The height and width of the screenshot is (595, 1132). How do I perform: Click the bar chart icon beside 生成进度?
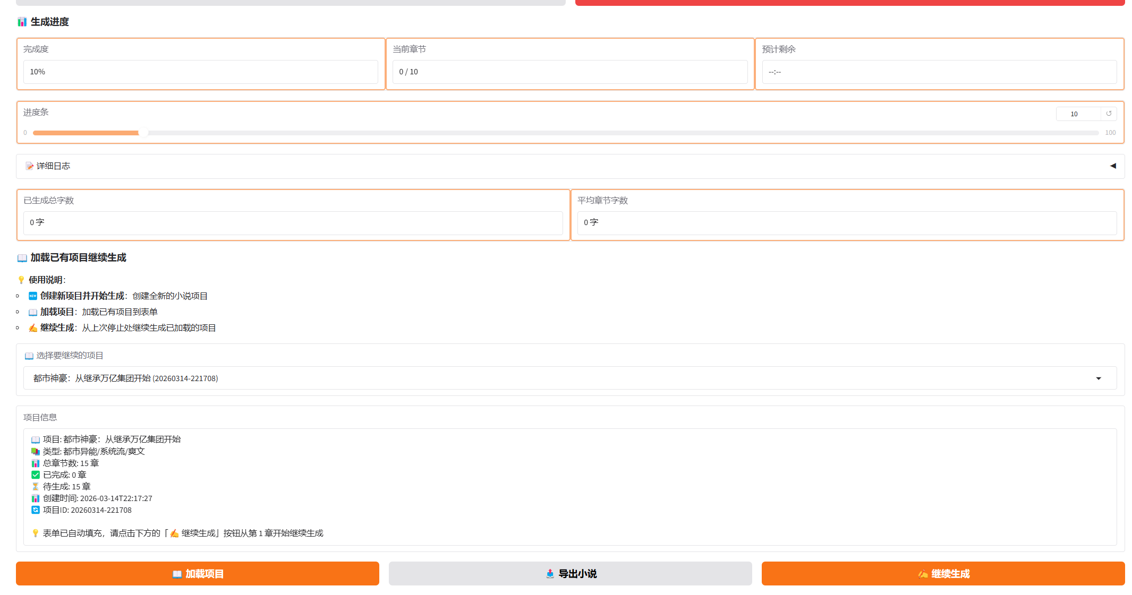[22, 22]
